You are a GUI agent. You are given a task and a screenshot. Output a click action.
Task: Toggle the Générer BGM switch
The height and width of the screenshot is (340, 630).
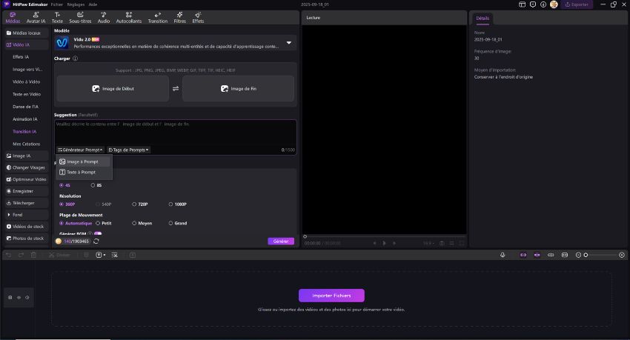click(x=98, y=233)
